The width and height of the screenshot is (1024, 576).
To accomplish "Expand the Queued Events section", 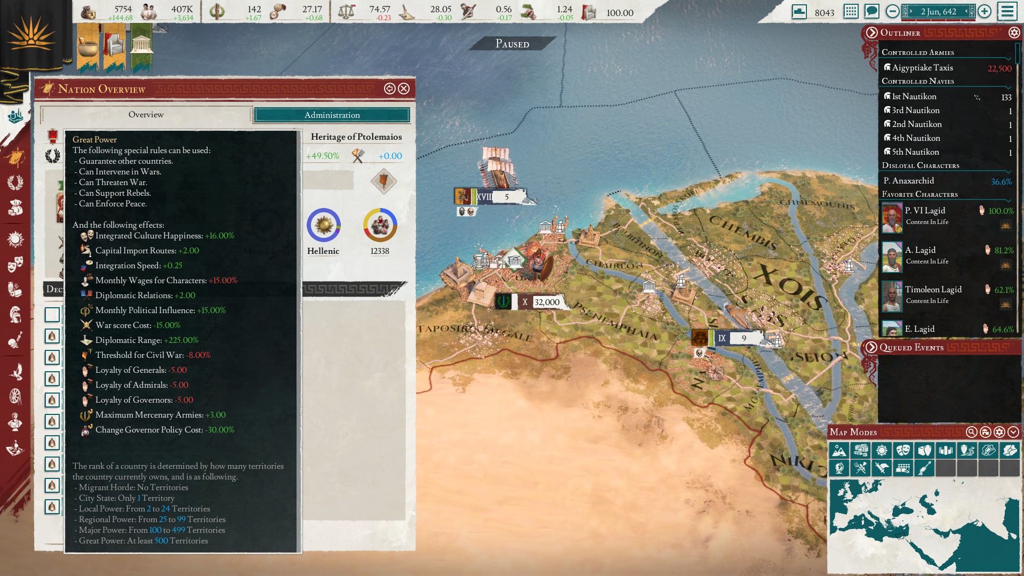I will click(871, 348).
